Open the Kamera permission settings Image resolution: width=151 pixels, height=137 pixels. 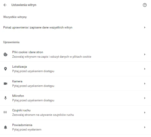coord(17,81)
